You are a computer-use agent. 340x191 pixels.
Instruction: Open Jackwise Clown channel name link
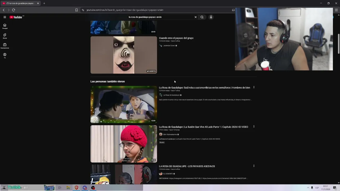point(169,46)
